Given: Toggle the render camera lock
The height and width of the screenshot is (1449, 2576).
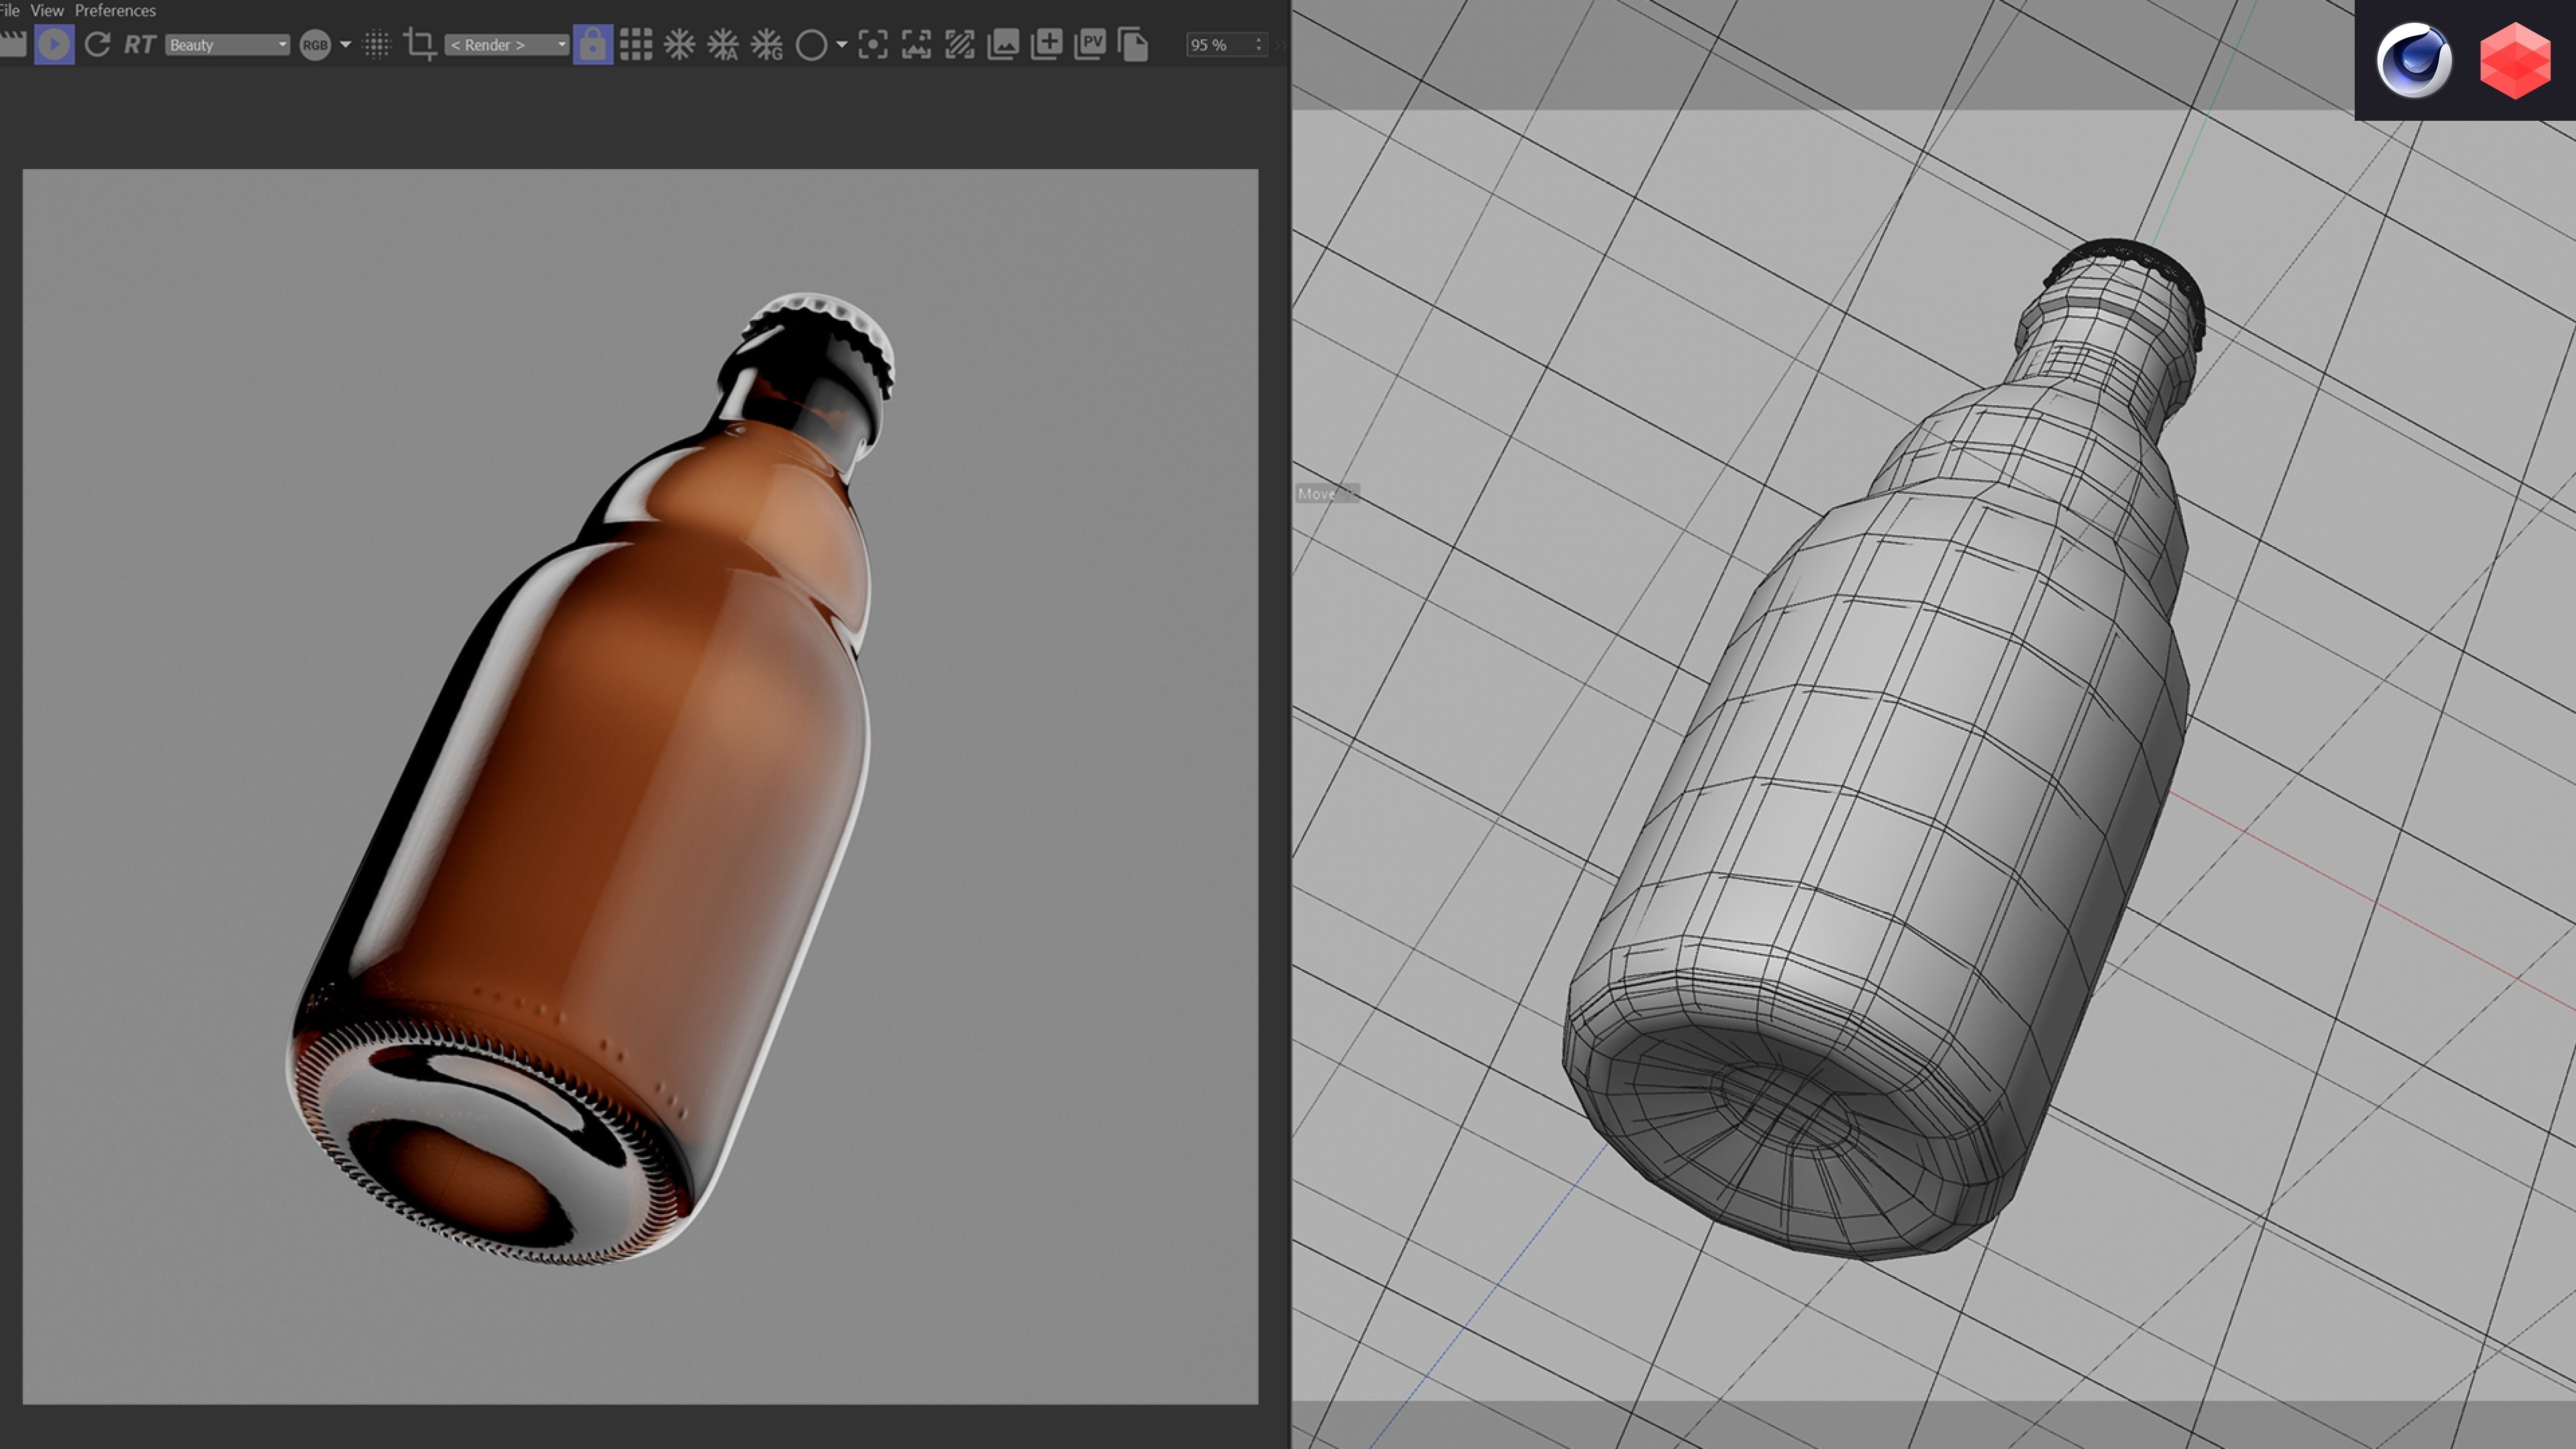Looking at the screenshot, I should click(592, 44).
